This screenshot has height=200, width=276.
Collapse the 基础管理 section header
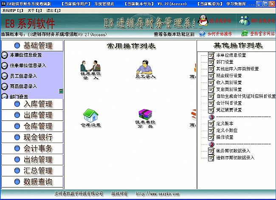point(32,46)
